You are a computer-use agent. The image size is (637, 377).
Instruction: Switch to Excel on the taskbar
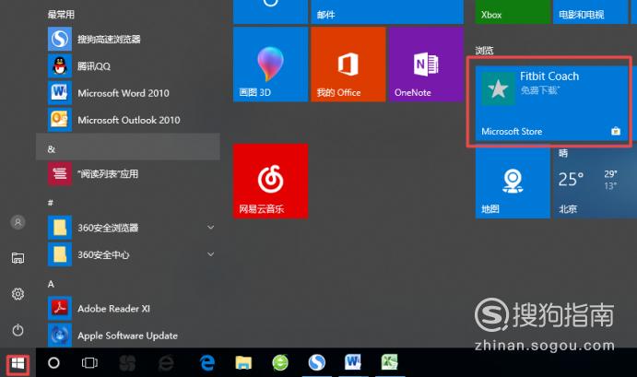389,362
